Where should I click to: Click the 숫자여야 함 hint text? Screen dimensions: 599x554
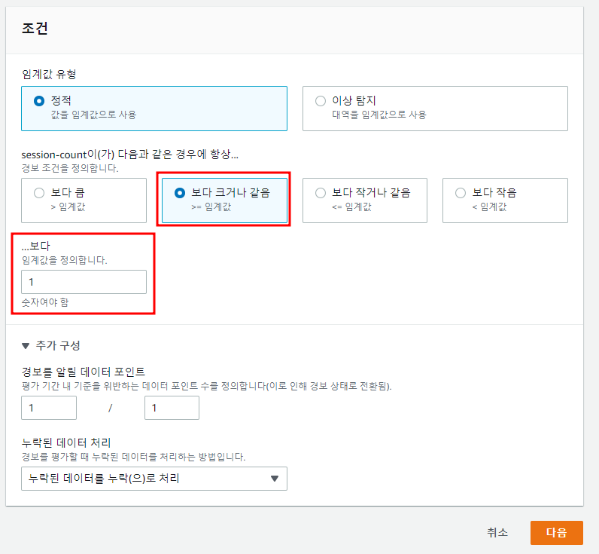(45, 302)
